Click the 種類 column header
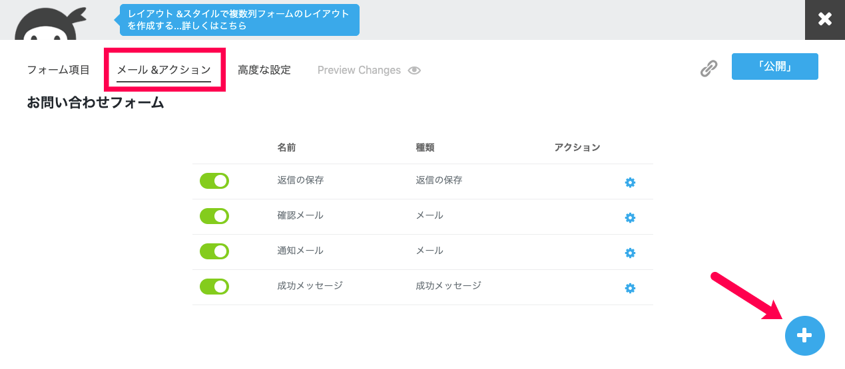Screen dimensions: 845x369 tap(425, 147)
